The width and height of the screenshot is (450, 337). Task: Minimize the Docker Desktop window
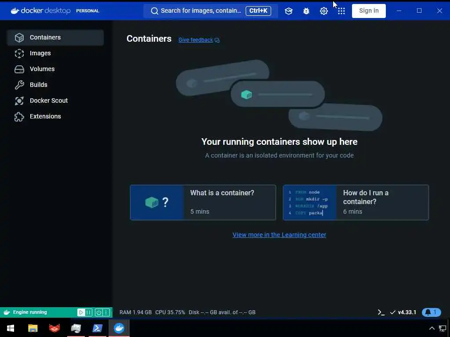pos(399,11)
